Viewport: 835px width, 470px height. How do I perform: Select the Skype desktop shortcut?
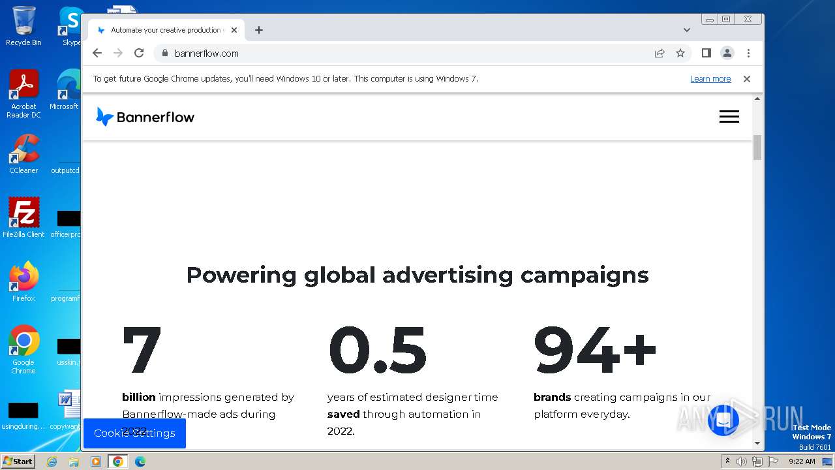[70, 27]
